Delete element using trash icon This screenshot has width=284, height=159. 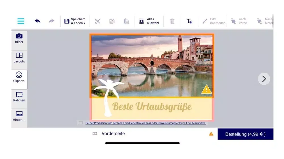pyautogui.click(x=172, y=21)
